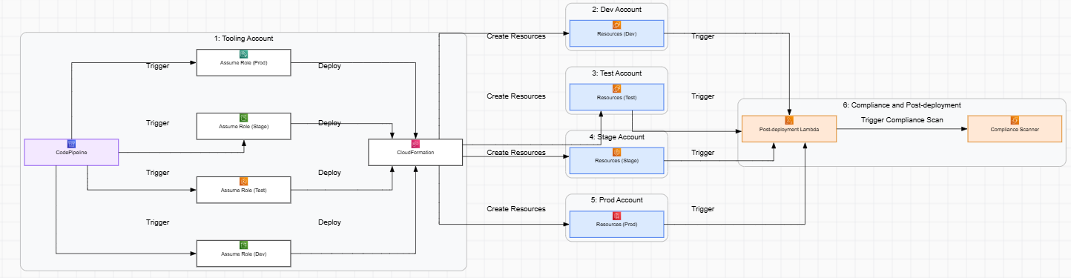Click the Resources (Dev) icon
The height and width of the screenshot is (278, 1071).
coord(616,25)
